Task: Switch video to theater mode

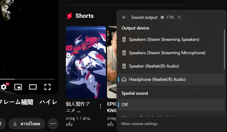Action: [33, 87]
